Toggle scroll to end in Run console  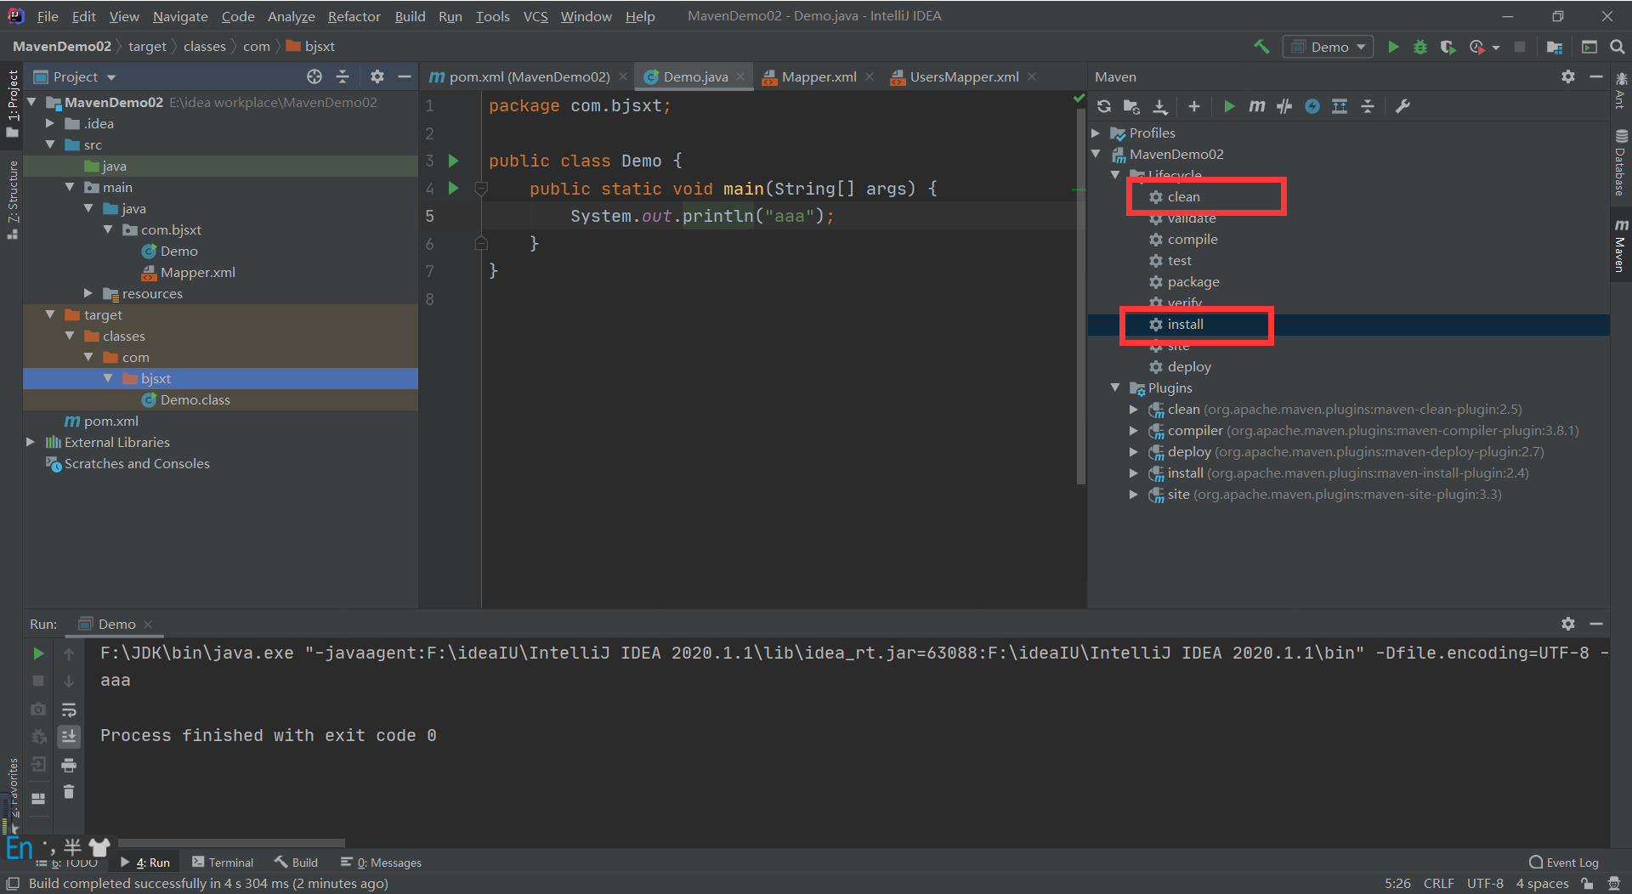(x=69, y=736)
